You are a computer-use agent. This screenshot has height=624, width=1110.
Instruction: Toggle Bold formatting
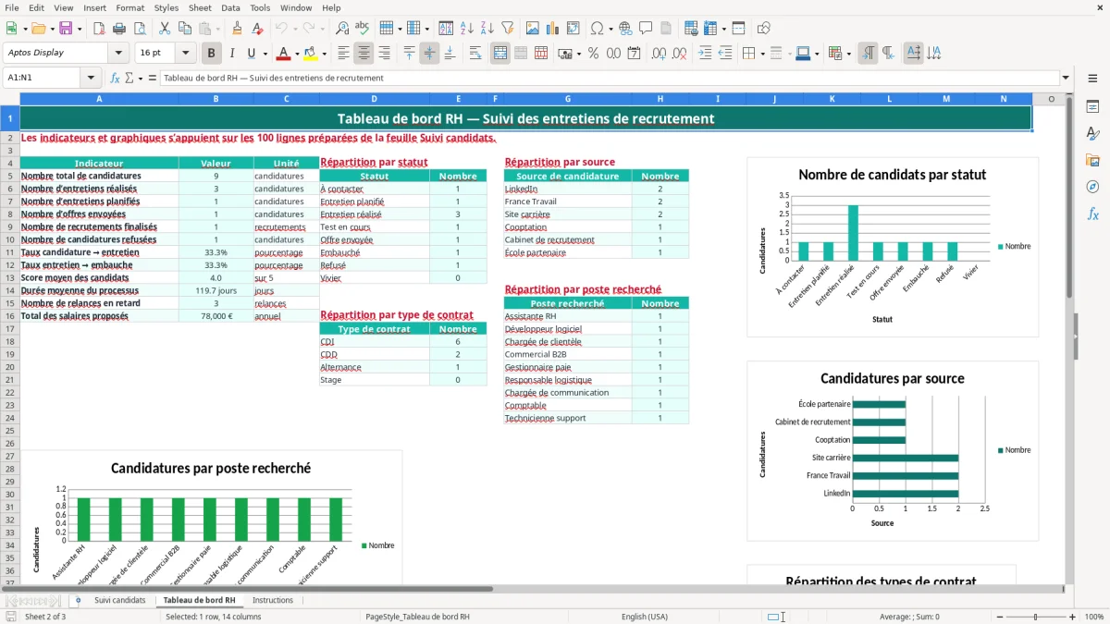click(211, 54)
